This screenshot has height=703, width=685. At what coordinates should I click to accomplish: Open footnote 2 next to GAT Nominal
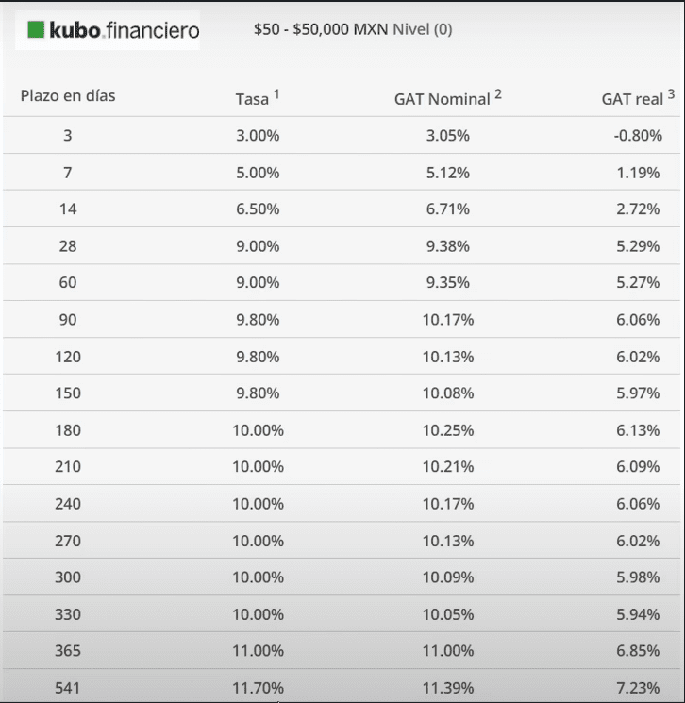[x=498, y=93]
